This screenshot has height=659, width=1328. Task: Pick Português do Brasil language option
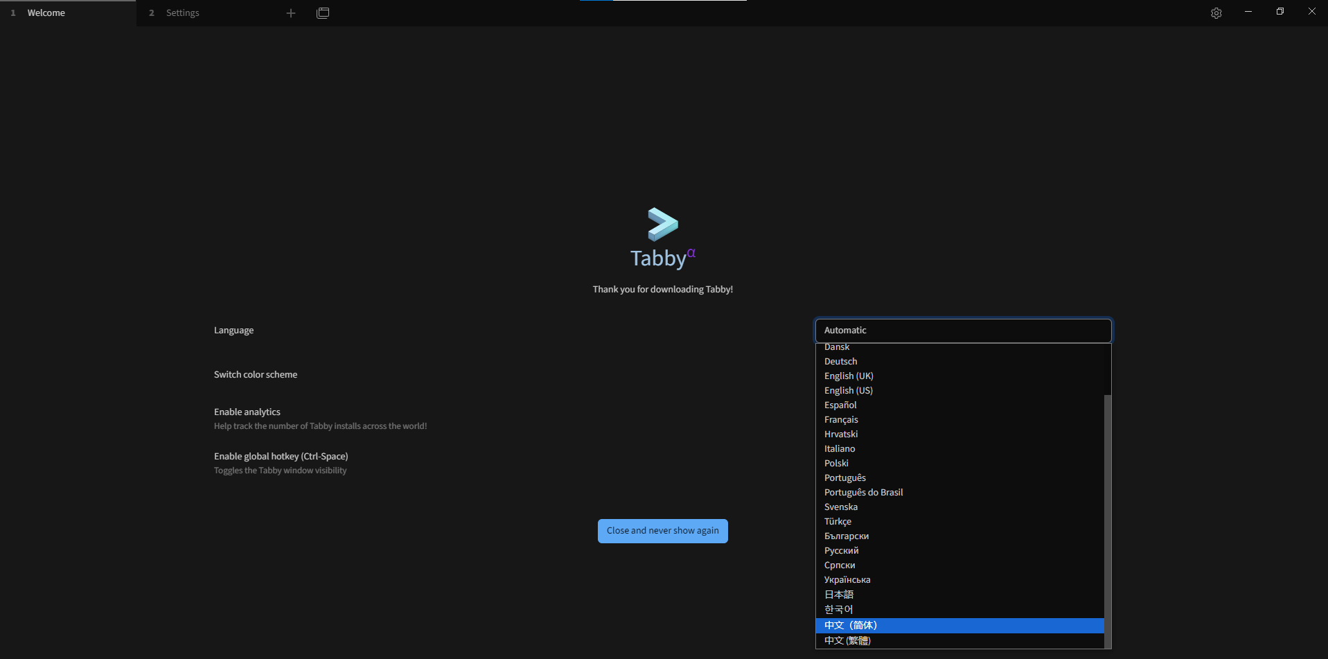pyautogui.click(x=864, y=493)
